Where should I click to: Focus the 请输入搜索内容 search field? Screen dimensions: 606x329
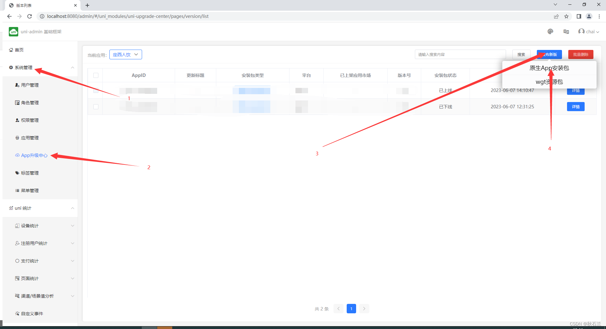[x=460, y=55]
